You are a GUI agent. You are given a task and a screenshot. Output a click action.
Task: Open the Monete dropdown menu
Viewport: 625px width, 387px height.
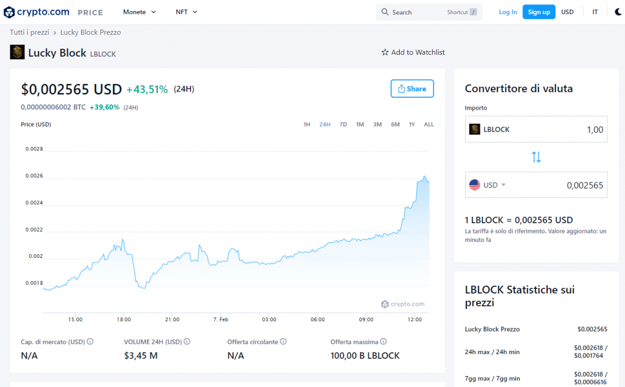(139, 12)
